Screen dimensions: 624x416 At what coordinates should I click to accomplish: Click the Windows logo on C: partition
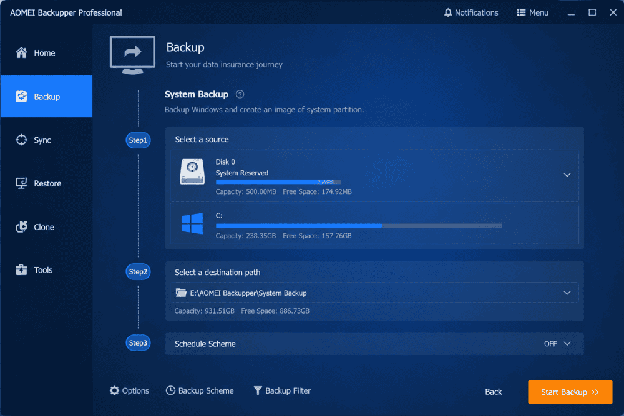coord(192,223)
